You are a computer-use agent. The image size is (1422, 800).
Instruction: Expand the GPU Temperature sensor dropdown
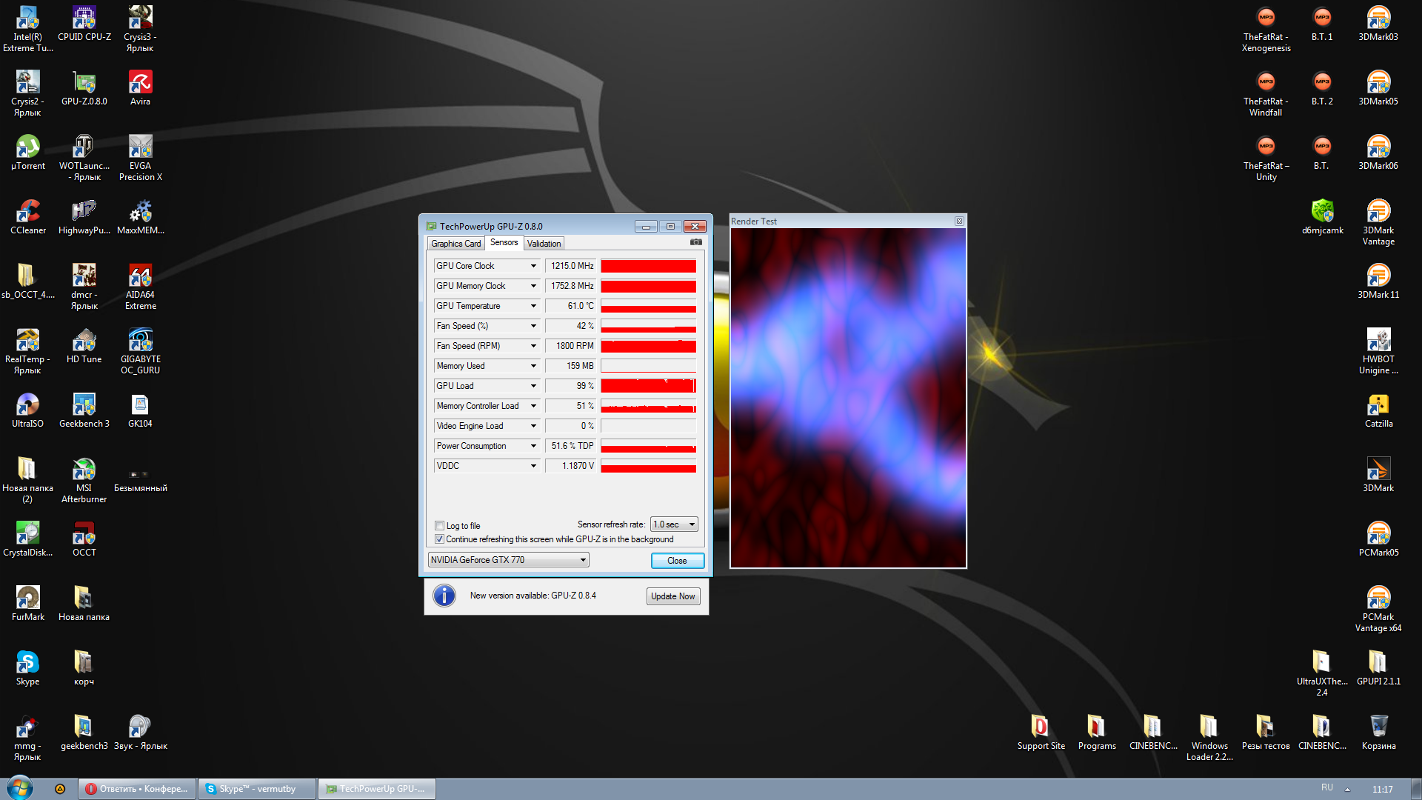[533, 306]
